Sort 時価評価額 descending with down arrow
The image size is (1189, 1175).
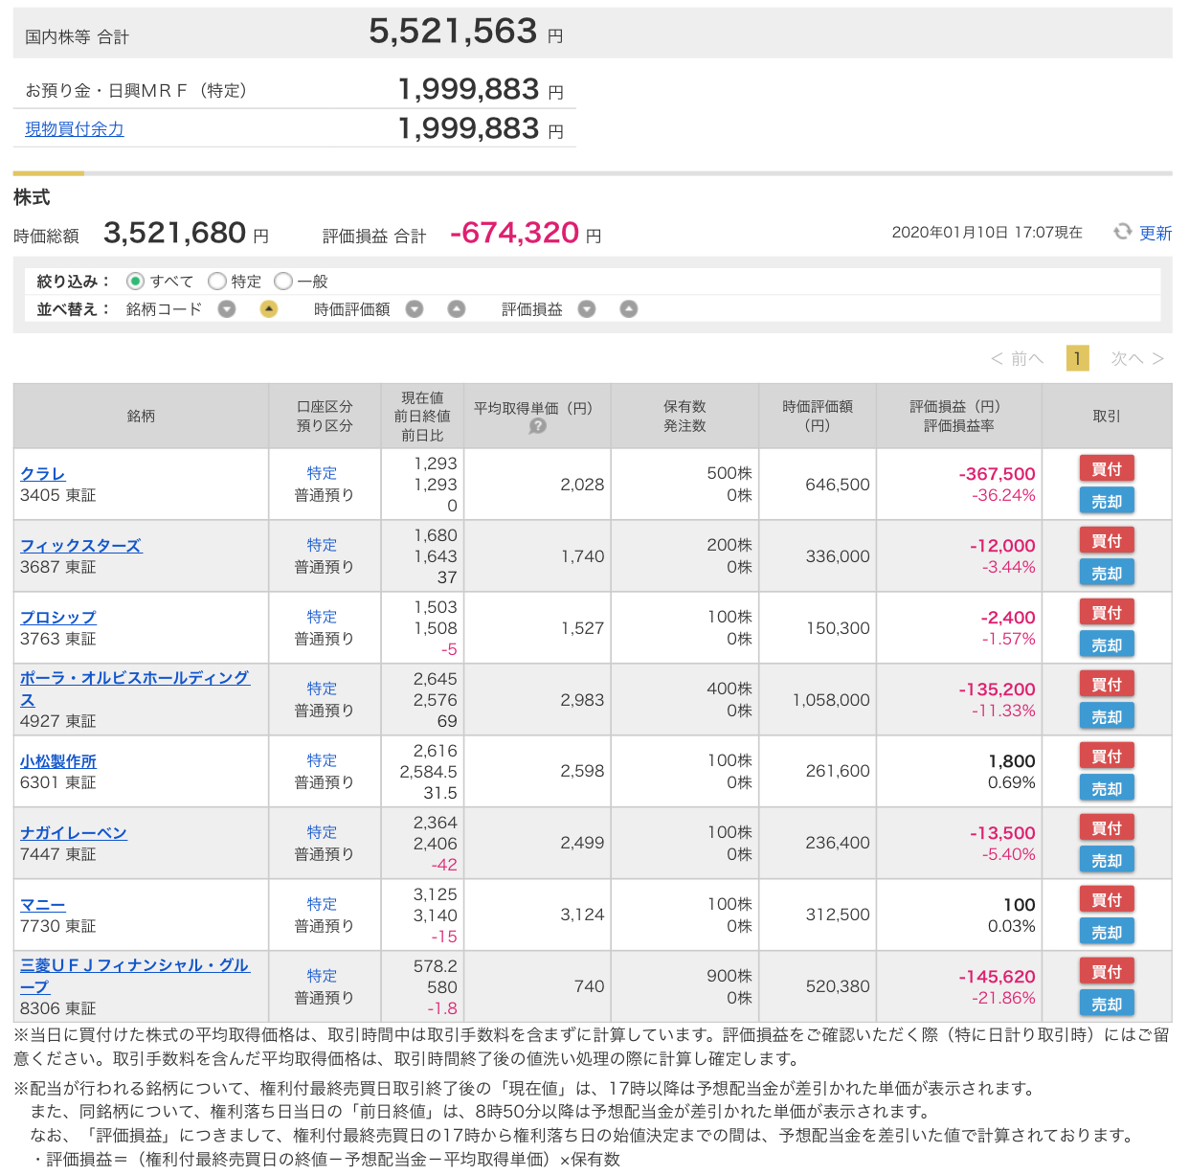pyautogui.click(x=415, y=308)
